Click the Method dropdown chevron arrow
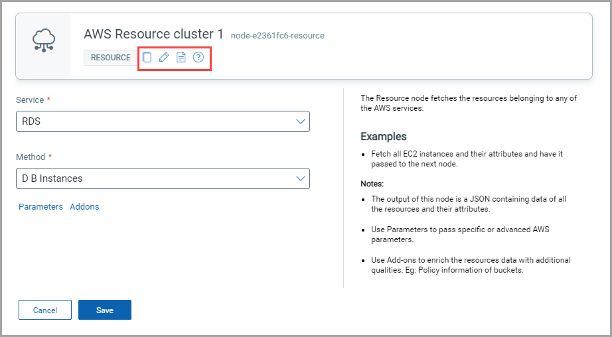Viewport: 612px width, 337px height. pos(300,178)
